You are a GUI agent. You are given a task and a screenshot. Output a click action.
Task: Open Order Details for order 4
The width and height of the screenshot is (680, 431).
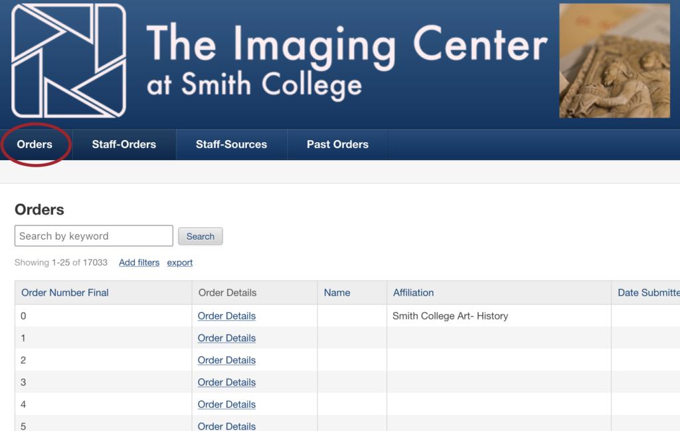click(227, 404)
